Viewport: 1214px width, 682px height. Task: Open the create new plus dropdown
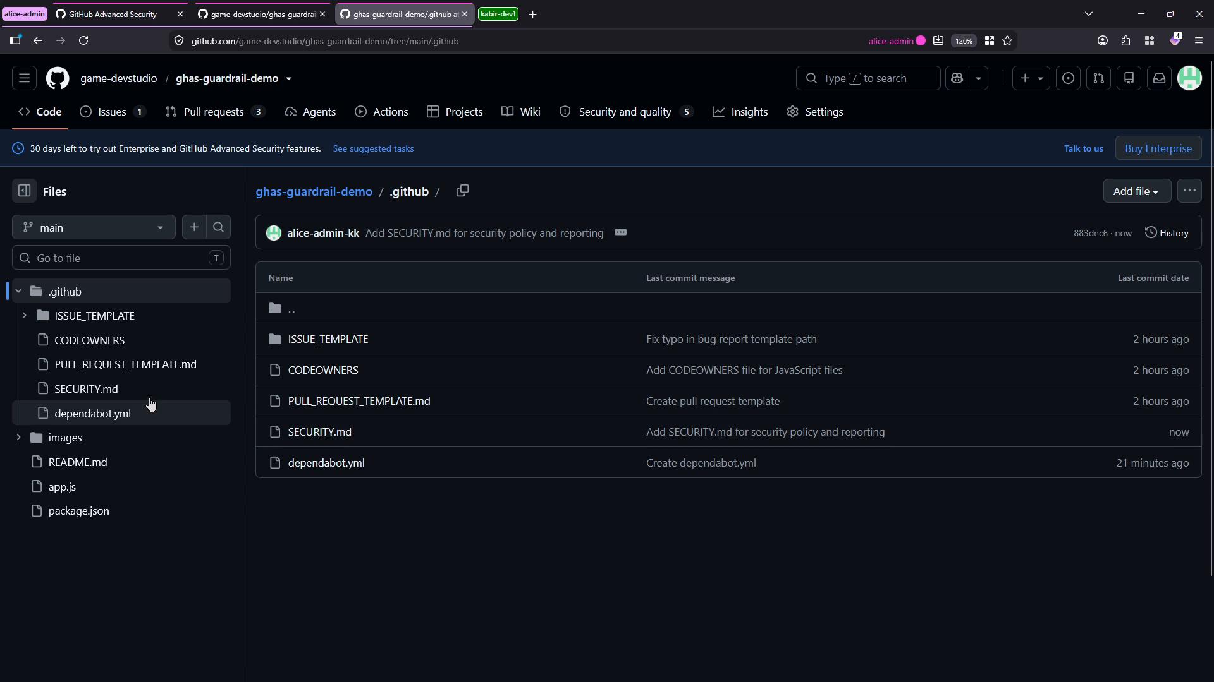click(1031, 78)
